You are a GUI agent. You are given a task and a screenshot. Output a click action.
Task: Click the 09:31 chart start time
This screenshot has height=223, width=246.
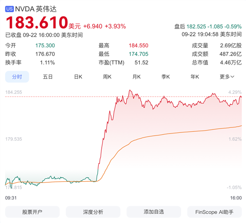[x=11, y=198]
